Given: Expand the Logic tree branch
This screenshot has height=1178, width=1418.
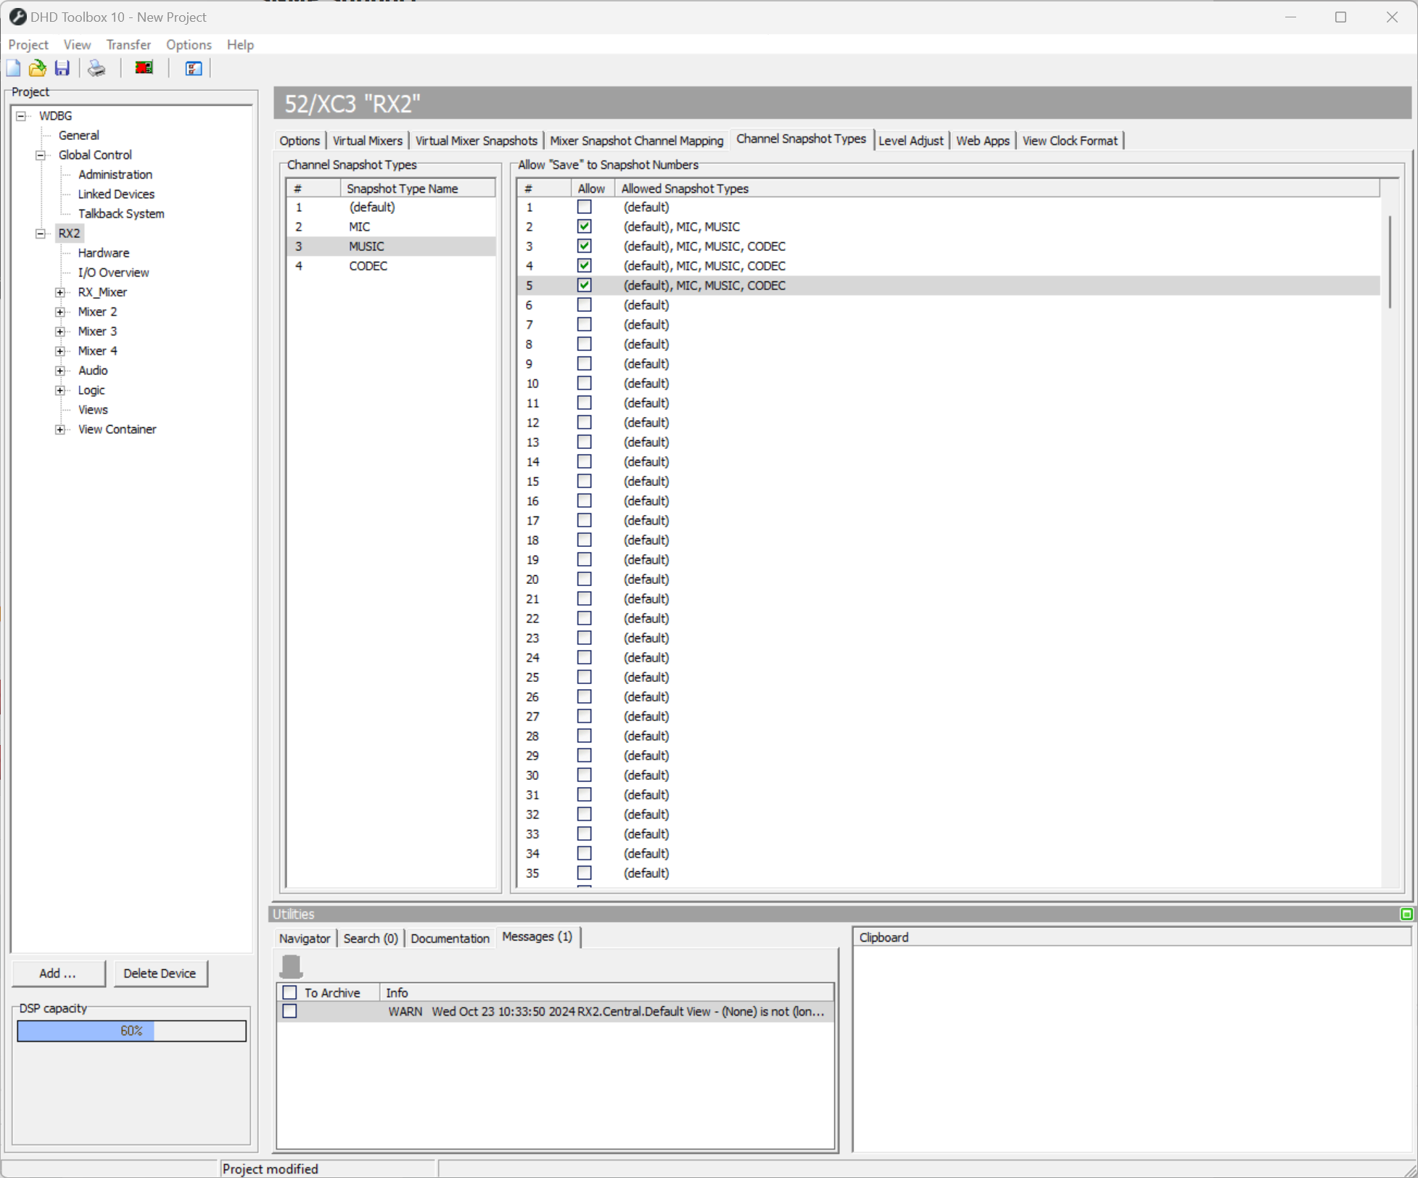Looking at the screenshot, I should pos(60,390).
